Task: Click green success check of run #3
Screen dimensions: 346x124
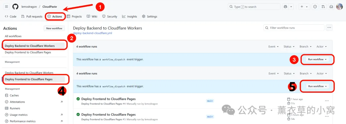Action: click(x=78, y=114)
